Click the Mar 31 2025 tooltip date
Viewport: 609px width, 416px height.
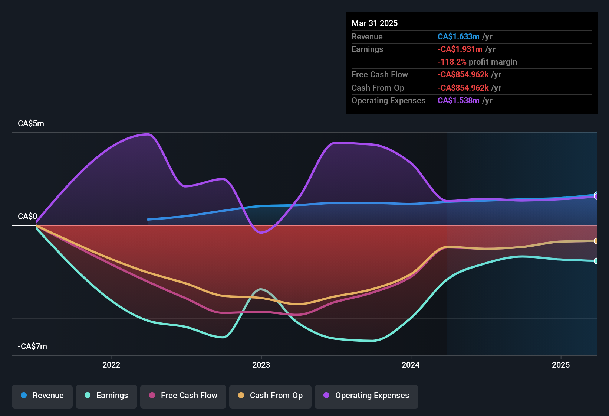375,23
